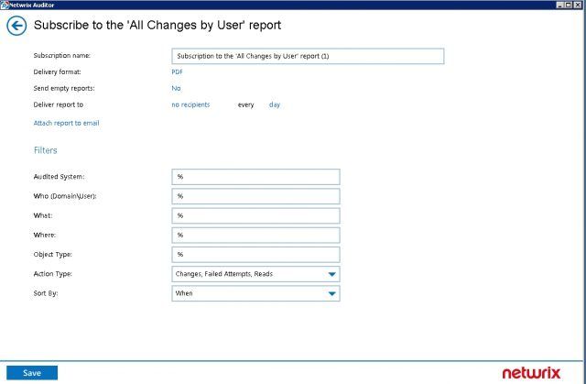Click the 'Sort By:' label

click(x=46, y=293)
